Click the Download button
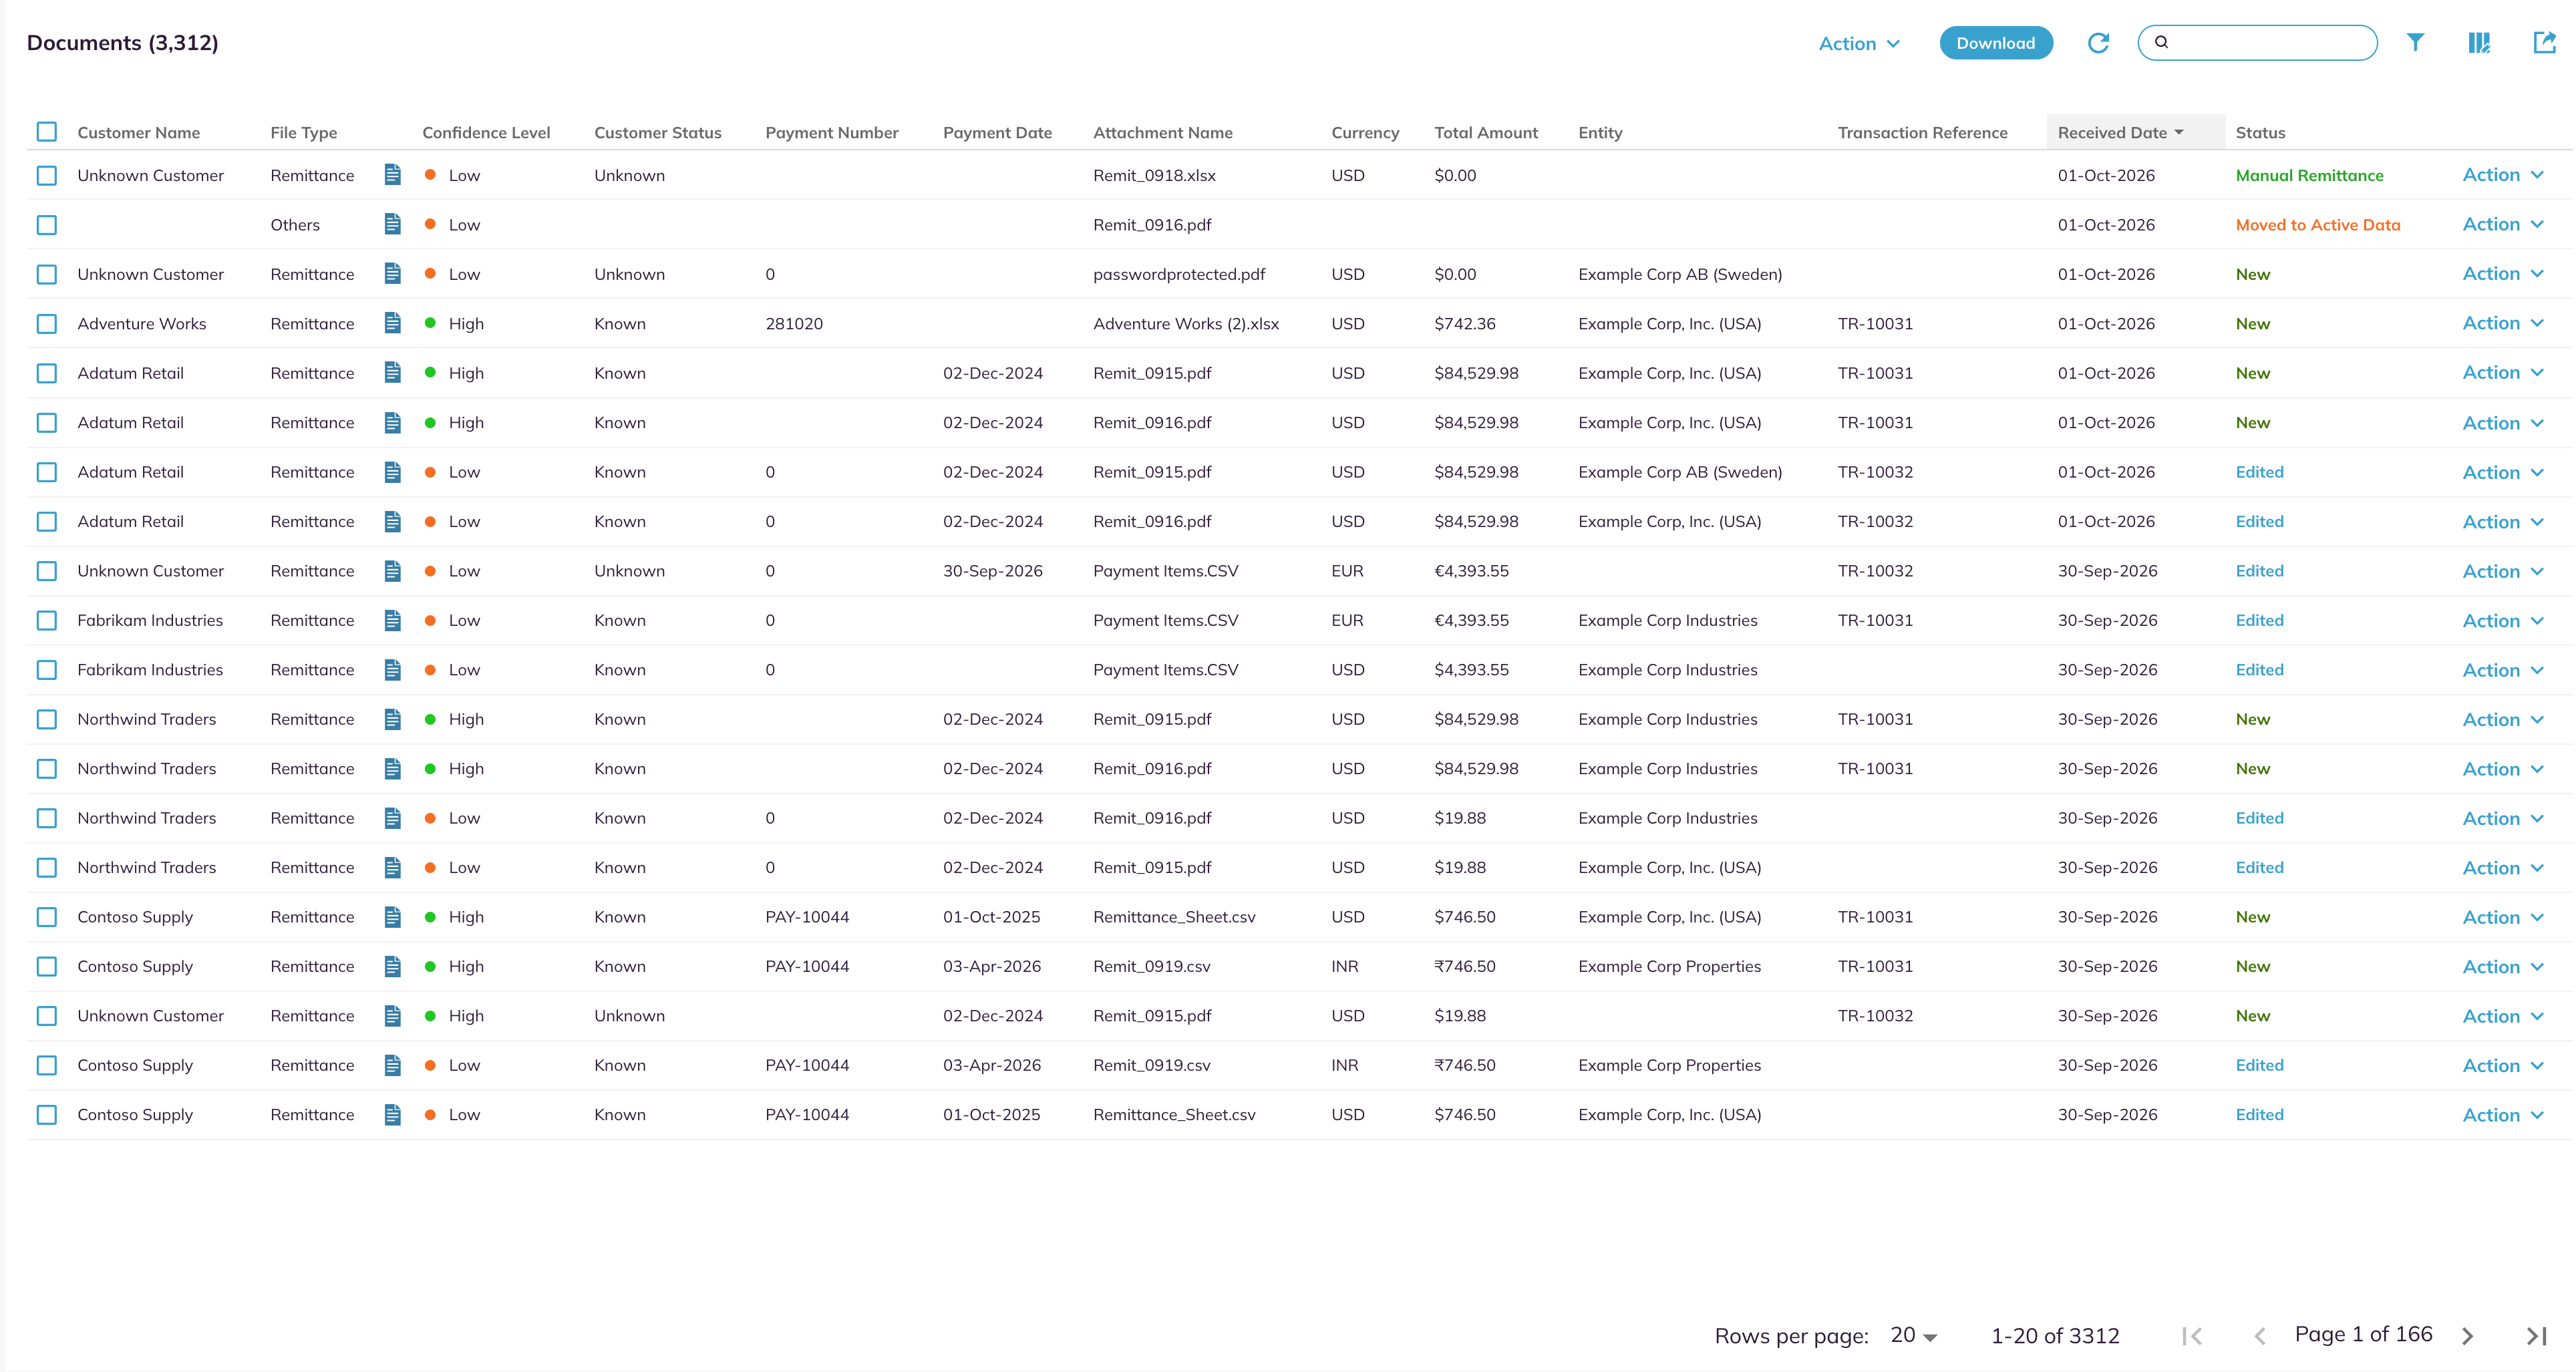The height and width of the screenshot is (1372, 2576). (x=1996, y=43)
